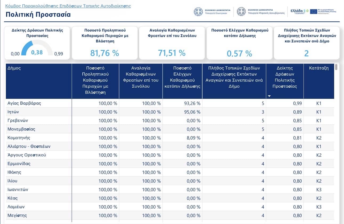344x224 pixels.
Task: Click the Ελλάδα 2.0 logo
Action: [x=300, y=11]
